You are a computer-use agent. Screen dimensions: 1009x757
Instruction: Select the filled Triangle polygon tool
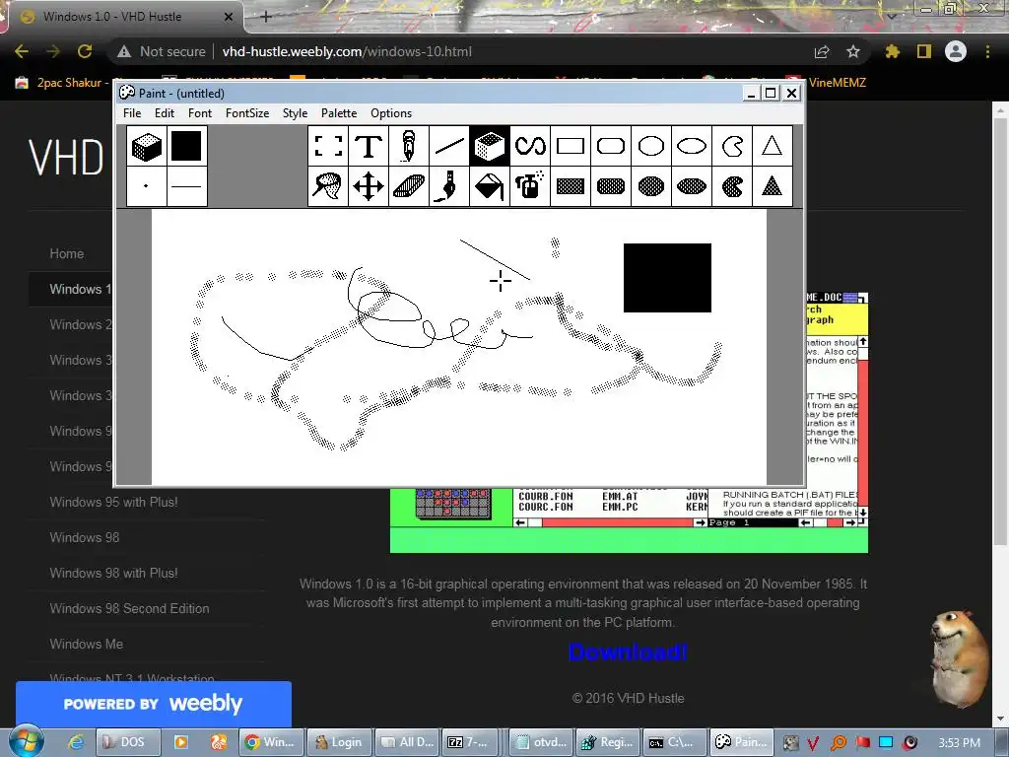pos(773,186)
